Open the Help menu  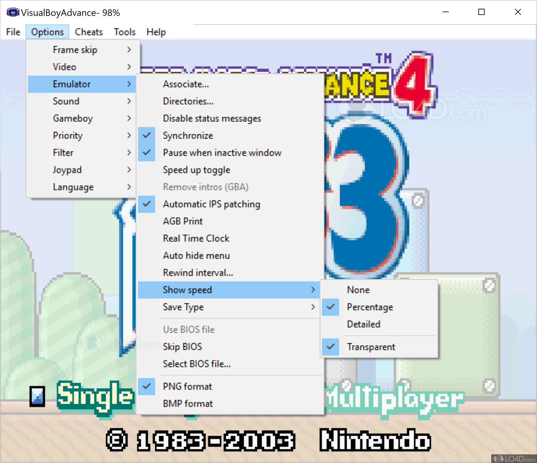(x=156, y=31)
